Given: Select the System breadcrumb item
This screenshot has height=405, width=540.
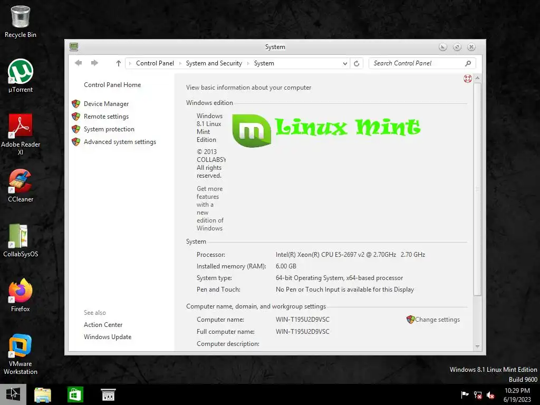Looking at the screenshot, I should coord(264,63).
